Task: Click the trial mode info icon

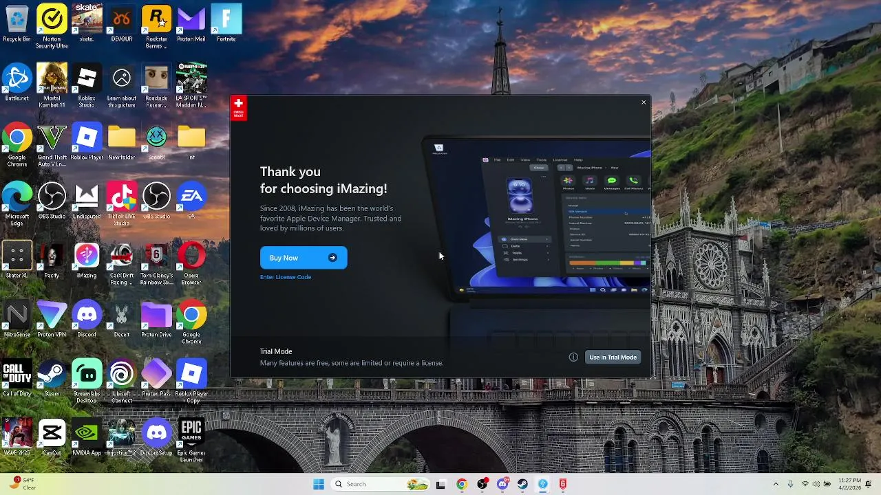Action: [573, 357]
